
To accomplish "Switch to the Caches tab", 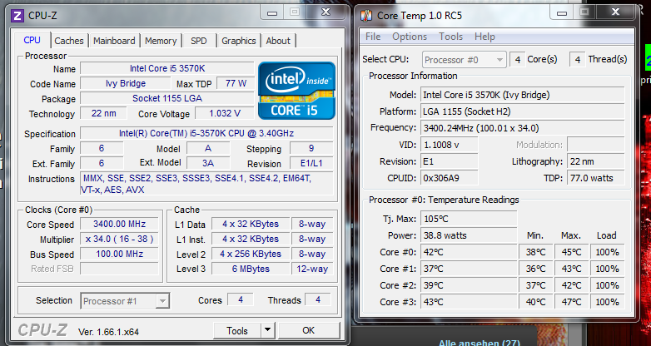I will 69,41.
